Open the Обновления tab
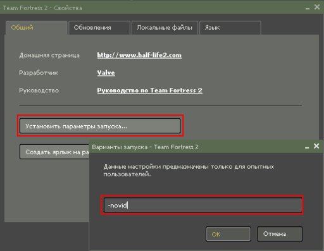This screenshot has height=251, width=324. pos(99,28)
